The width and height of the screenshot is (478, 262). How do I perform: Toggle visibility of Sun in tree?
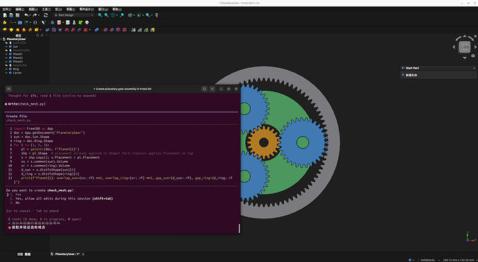(6, 46)
